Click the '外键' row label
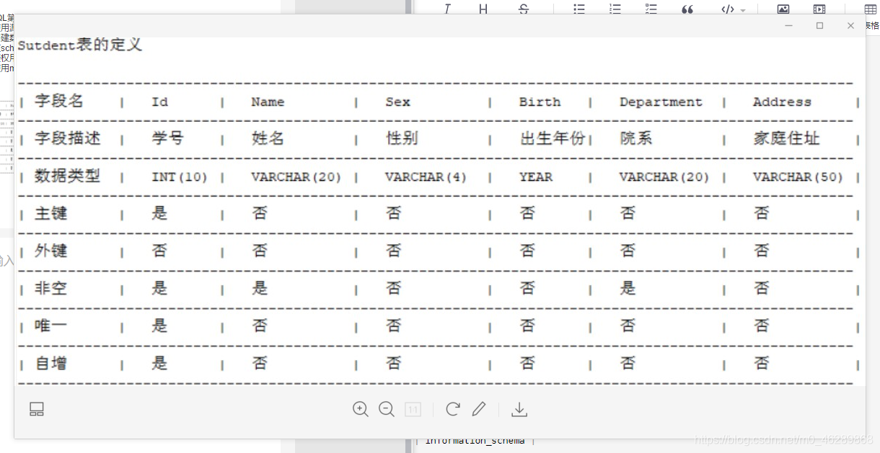The image size is (880, 453). click(51, 251)
